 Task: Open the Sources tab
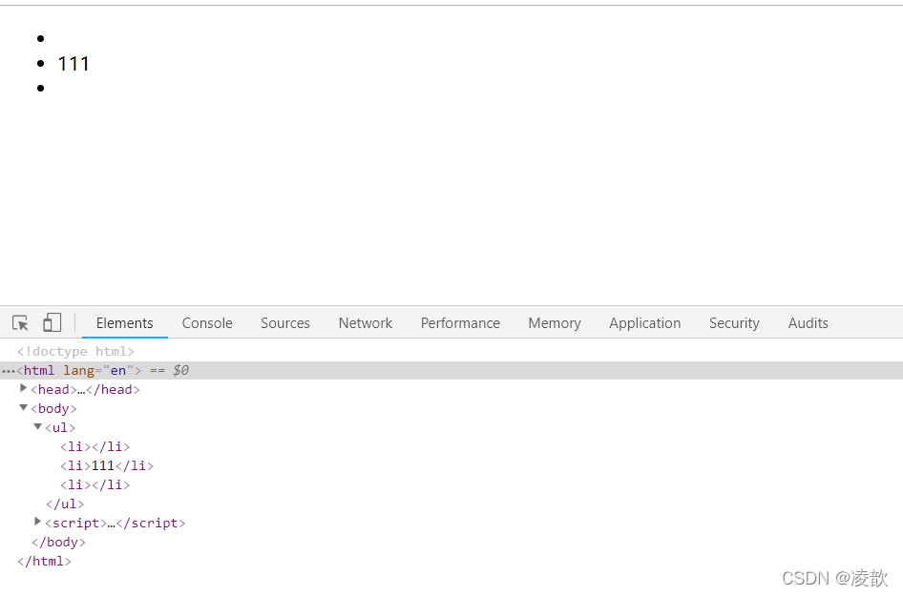click(285, 322)
